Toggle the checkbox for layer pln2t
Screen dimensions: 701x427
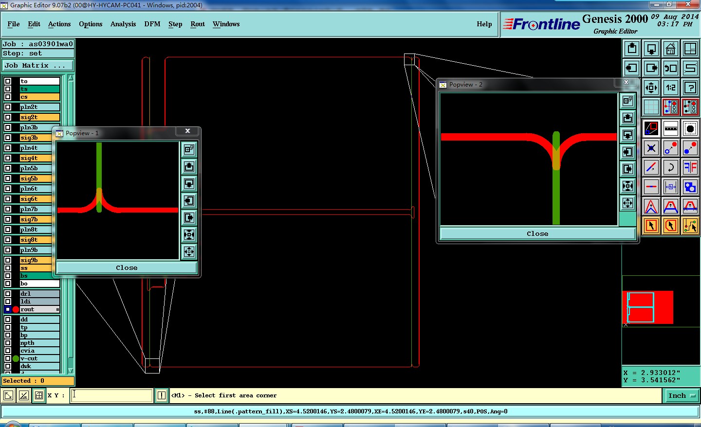tap(8, 107)
